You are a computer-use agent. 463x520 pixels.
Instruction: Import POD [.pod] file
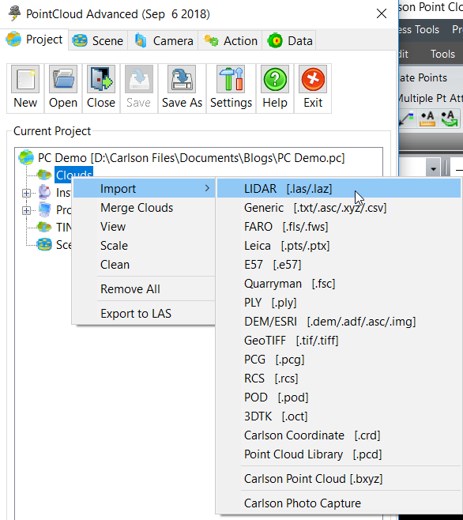coord(339,397)
